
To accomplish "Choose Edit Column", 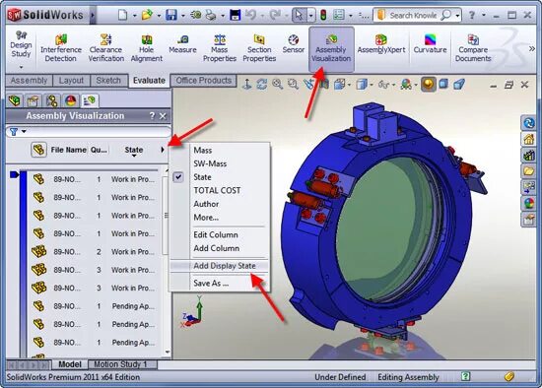I will tap(216, 234).
